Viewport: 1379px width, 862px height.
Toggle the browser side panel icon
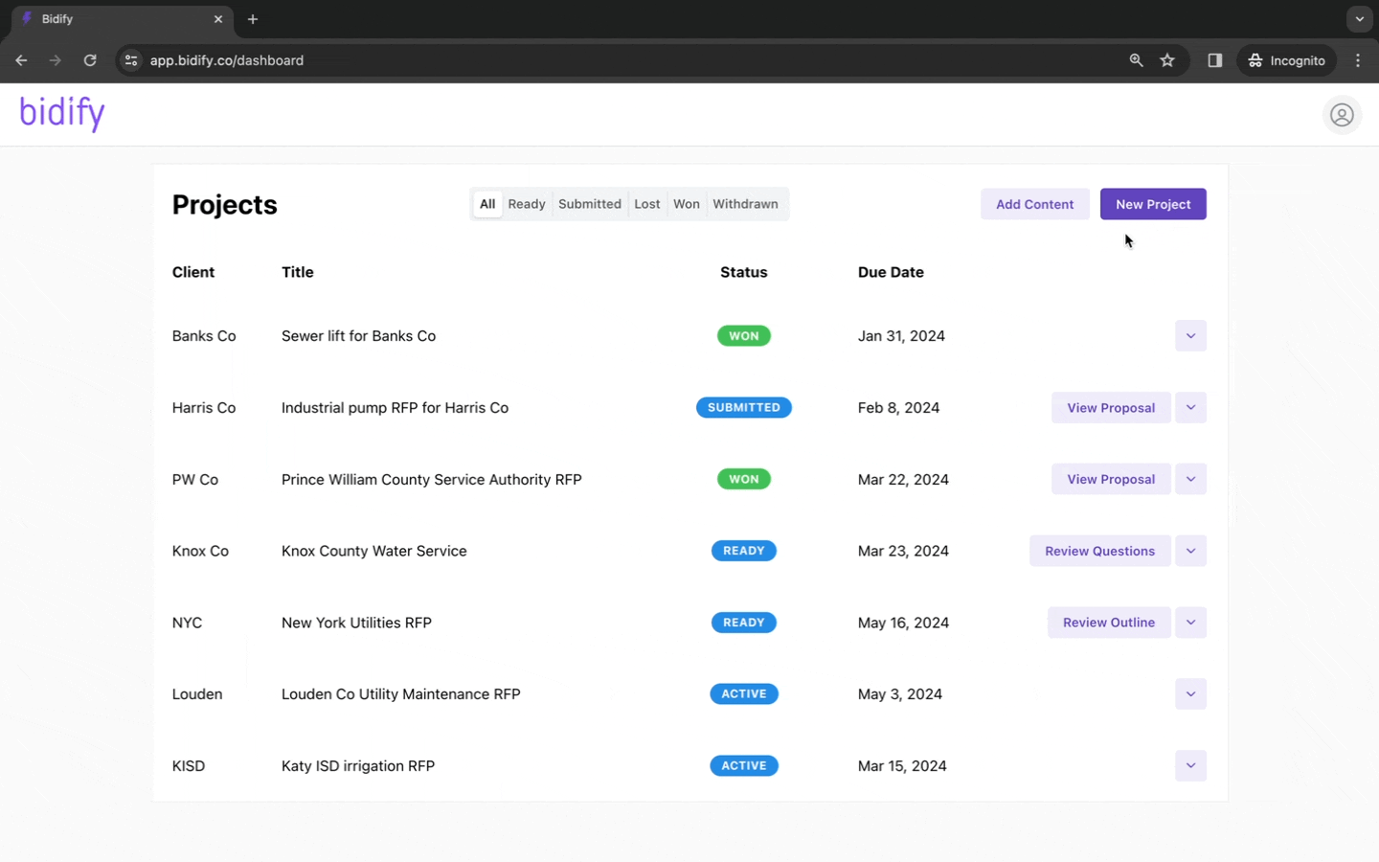[1214, 60]
